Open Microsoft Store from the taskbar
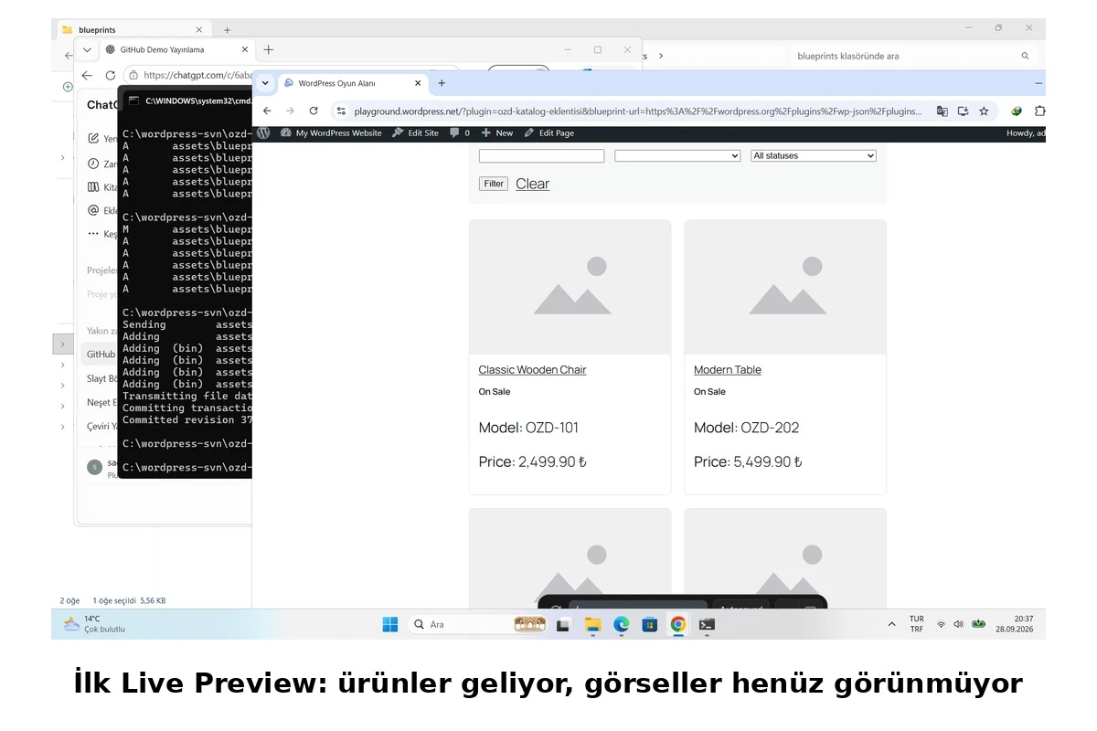This screenshot has width=1097, height=731. [650, 624]
